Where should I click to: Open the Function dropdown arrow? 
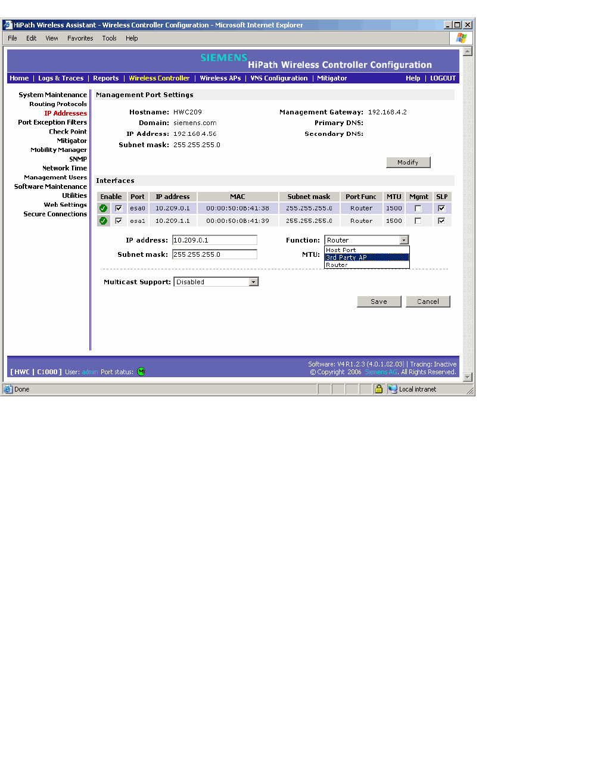pos(404,240)
